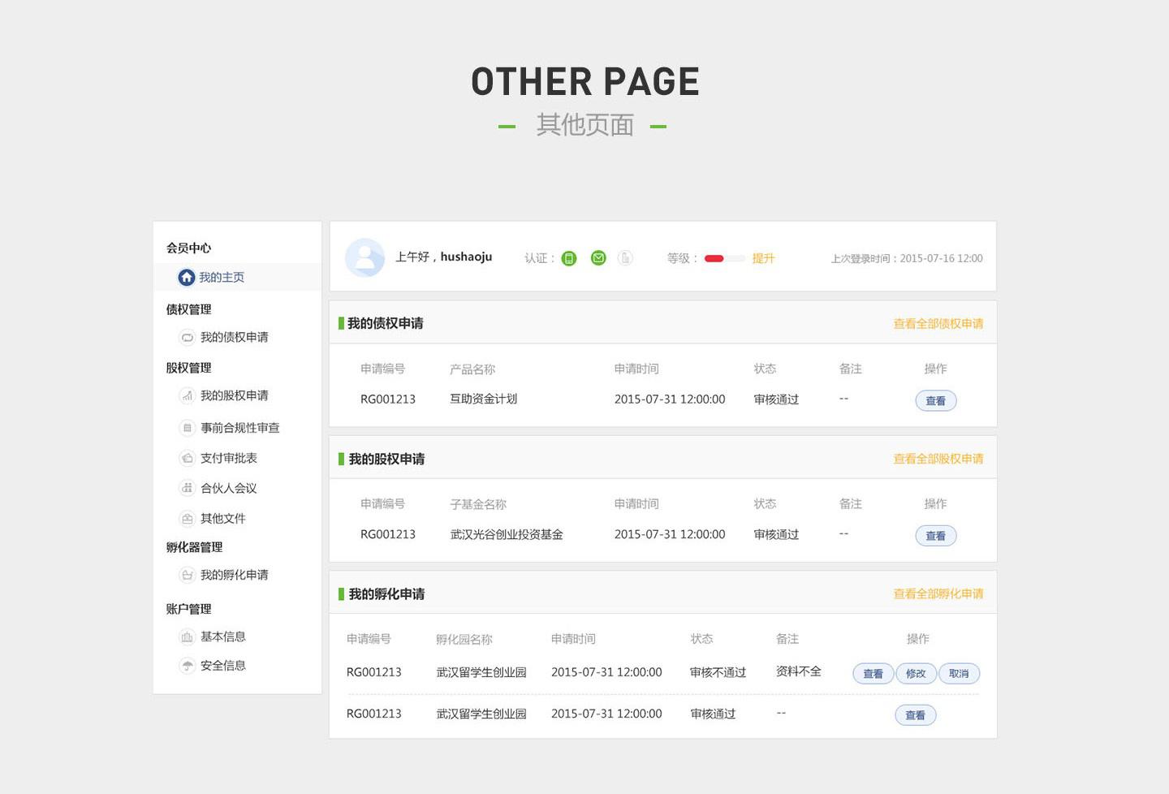Click the chart icon next to 我的股权申请

(187, 396)
